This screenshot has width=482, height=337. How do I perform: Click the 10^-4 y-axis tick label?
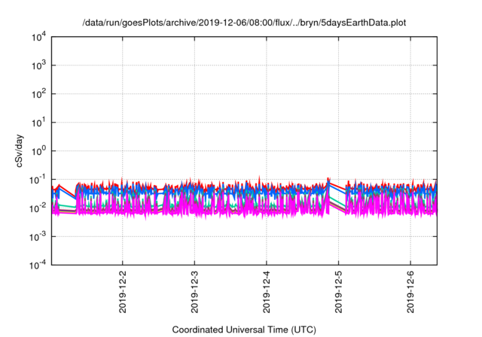click(38, 265)
